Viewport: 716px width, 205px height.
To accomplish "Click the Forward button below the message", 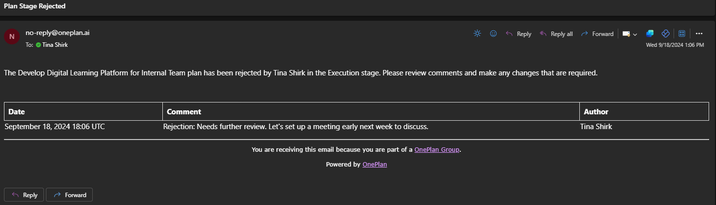I will 69,195.
